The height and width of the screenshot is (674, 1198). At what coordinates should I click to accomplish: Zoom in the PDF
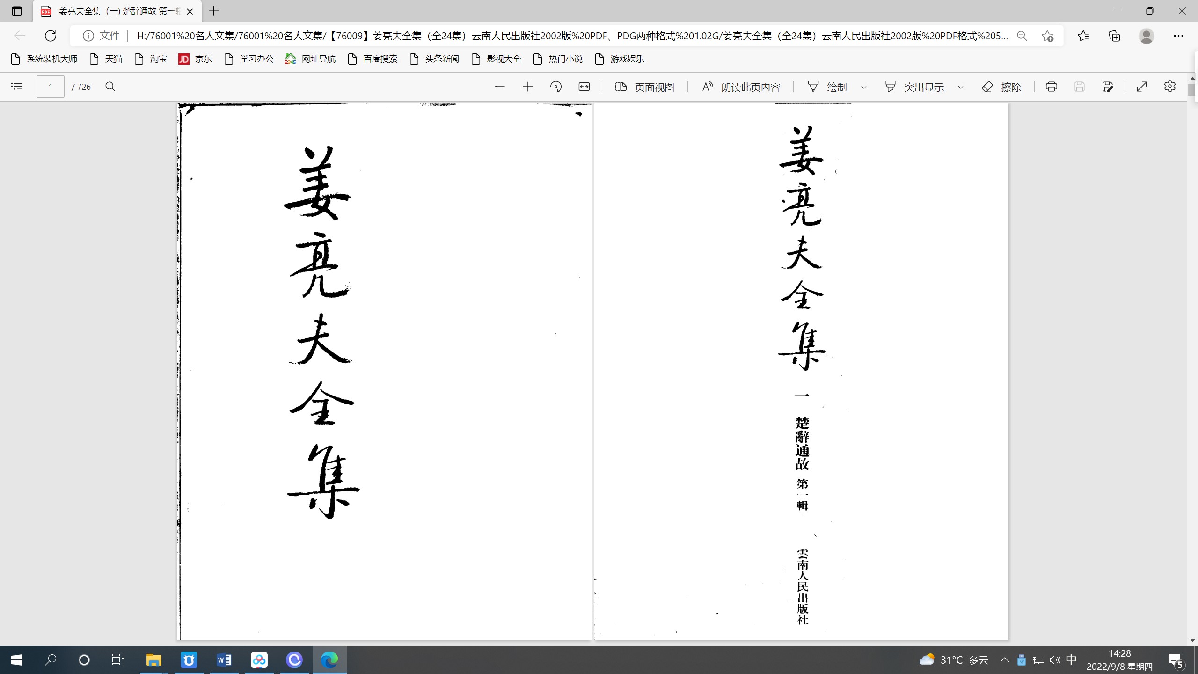click(x=528, y=87)
